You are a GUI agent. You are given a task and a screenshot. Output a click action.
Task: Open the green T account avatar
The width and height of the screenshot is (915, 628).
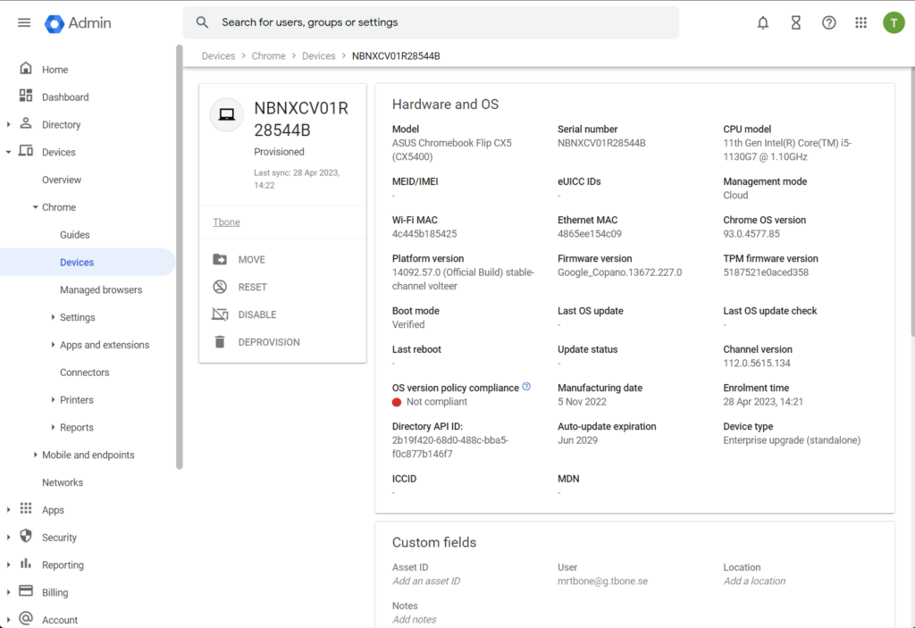tap(894, 22)
